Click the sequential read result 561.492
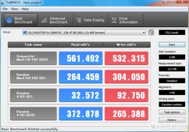189x132 pixels. pos(81,58)
